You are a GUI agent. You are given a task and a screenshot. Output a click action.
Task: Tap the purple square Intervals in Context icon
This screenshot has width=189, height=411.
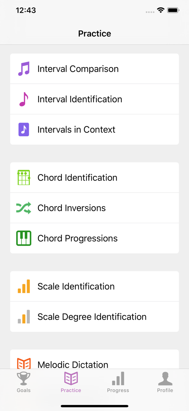point(24,129)
